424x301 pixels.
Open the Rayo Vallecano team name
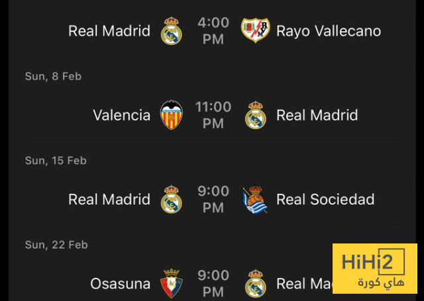[x=329, y=31]
